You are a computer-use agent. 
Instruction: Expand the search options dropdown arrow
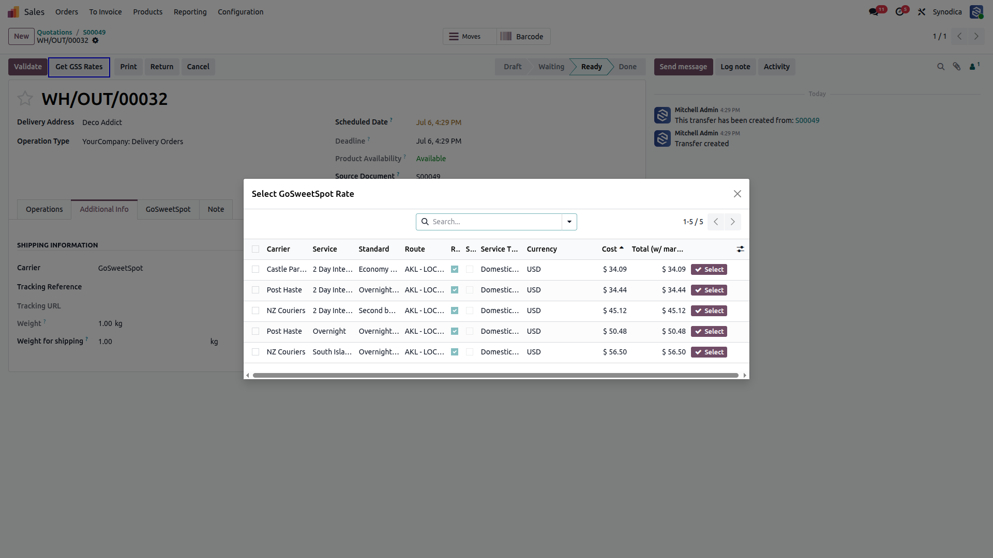[569, 222]
